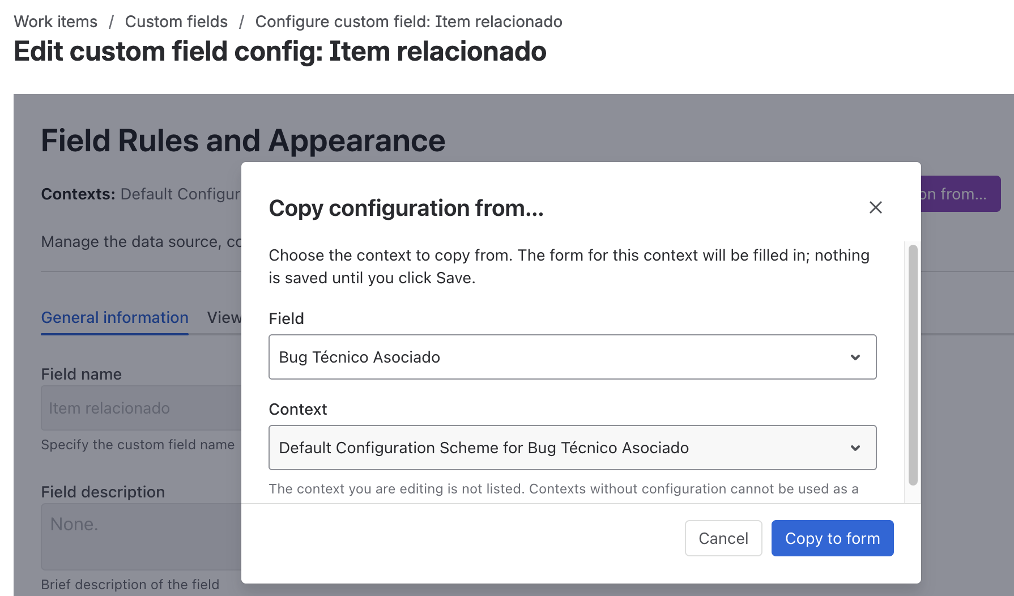
Task: Open Configure custom field: Item relacionado breadcrumb
Action: click(x=408, y=22)
